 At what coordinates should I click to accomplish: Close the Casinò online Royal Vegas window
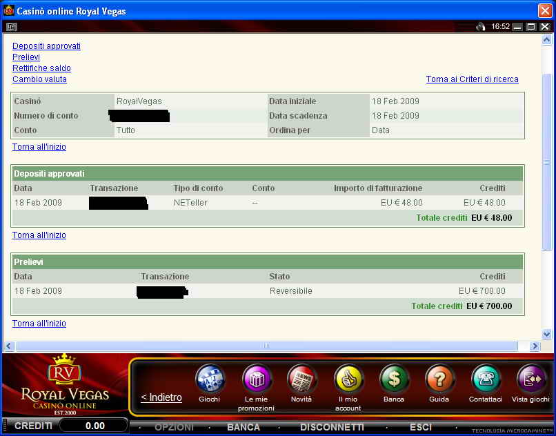pyautogui.click(x=546, y=10)
